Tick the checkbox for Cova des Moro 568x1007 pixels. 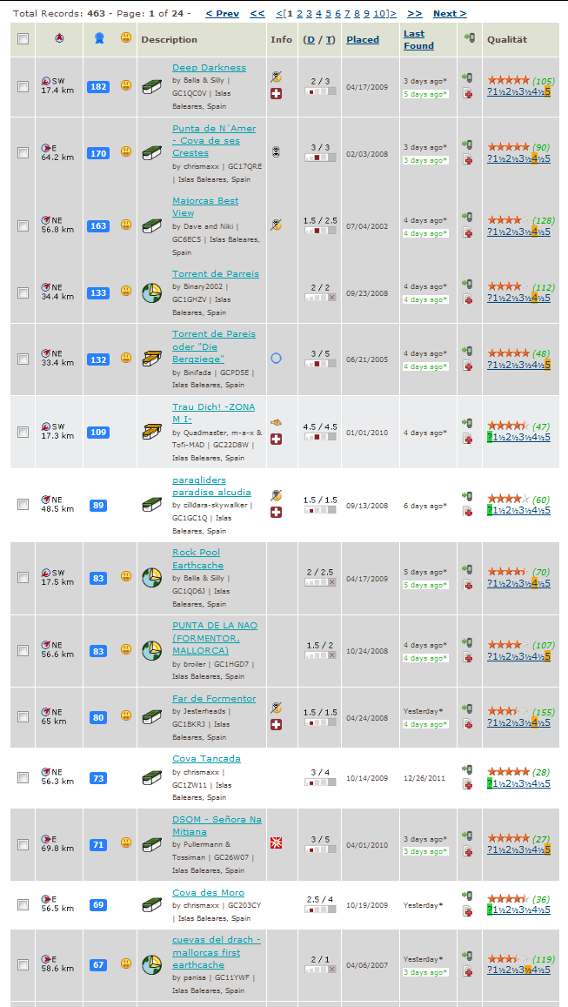point(23,904)
